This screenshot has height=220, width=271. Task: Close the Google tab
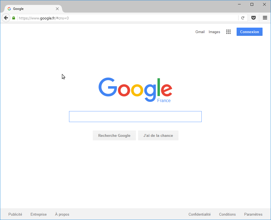click(x=57, y=9)
